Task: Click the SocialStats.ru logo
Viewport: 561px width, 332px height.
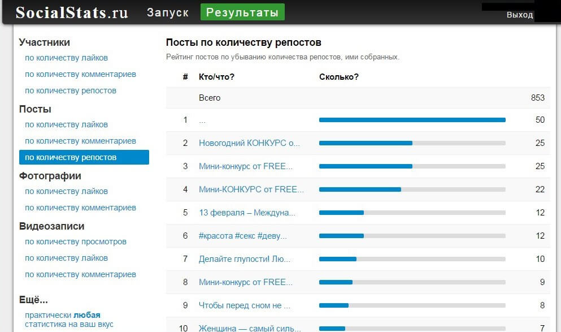Action: click(x=72, y=12)
